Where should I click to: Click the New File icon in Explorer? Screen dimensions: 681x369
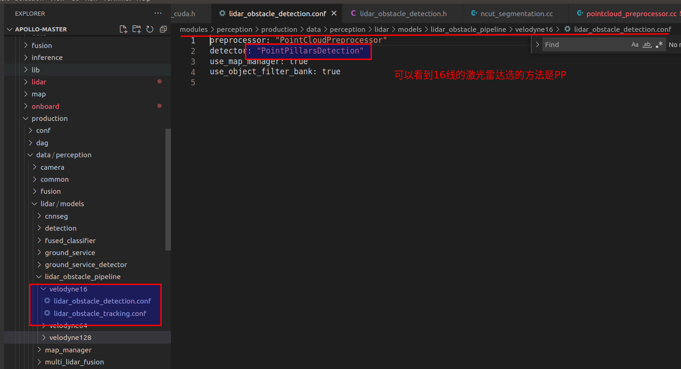tap(123, 29)
